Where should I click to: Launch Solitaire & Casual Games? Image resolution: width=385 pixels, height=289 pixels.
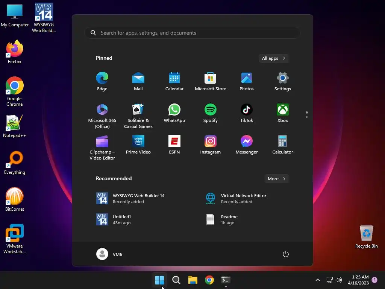point(138,116)
